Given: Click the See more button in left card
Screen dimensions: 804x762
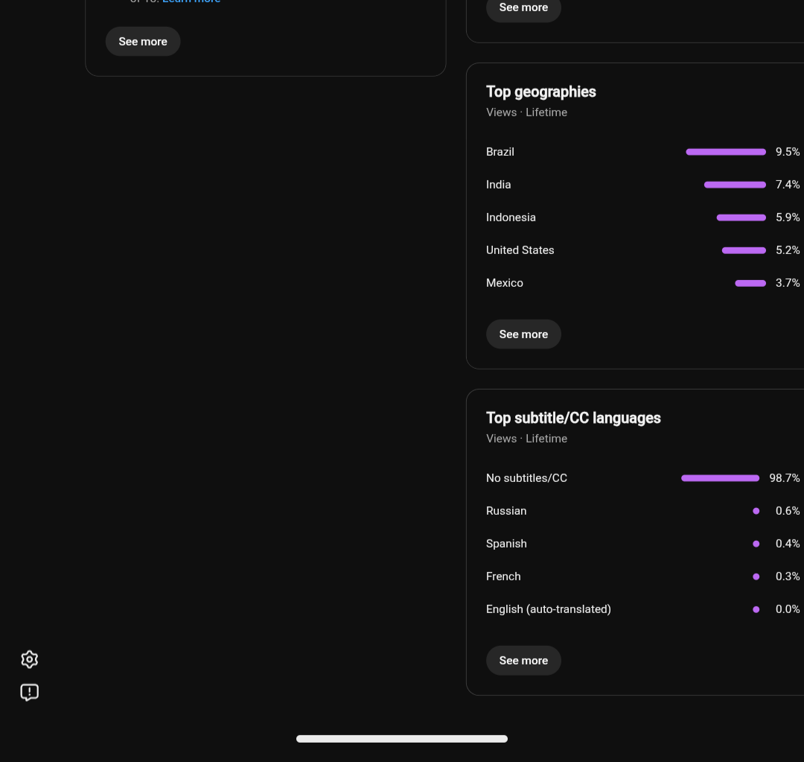Looking at the screenshot, I should (143, 42).
